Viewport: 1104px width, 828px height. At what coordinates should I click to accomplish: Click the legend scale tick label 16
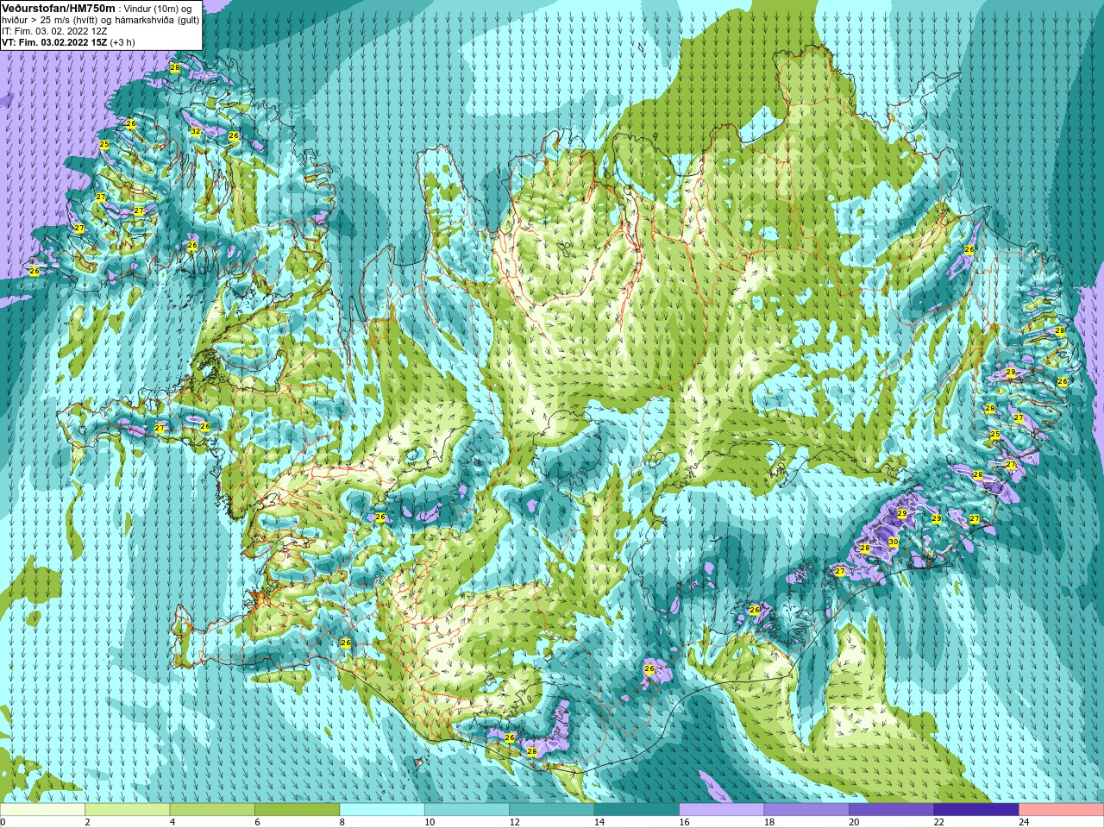pyautogui.click(x=685, y=822)
